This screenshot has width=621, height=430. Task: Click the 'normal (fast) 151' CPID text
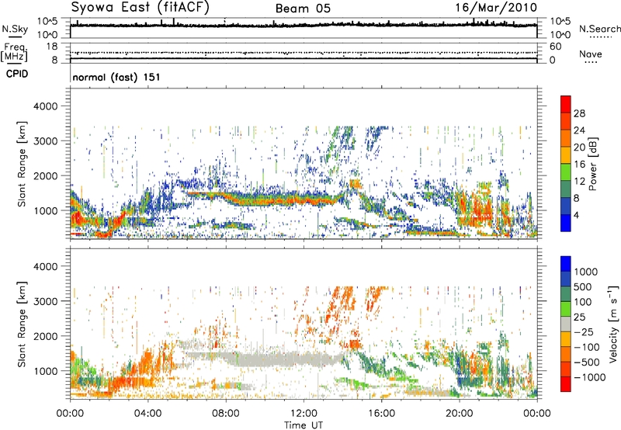coord(116,77)
